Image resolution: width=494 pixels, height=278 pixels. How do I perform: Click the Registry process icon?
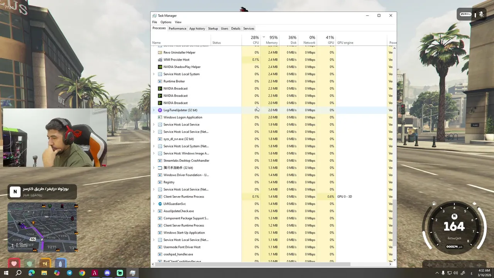click(160, 182)
